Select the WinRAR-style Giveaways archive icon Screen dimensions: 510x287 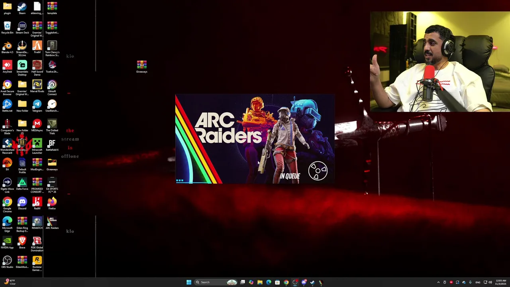141,67
